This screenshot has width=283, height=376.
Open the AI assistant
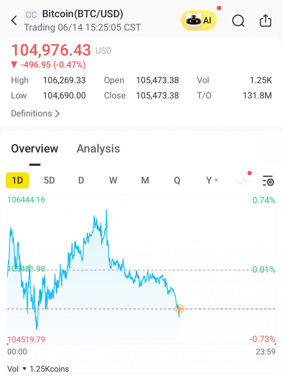(x=199, y=20)
